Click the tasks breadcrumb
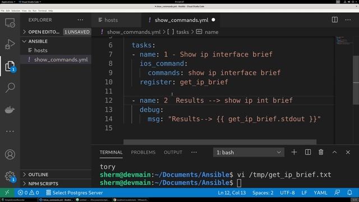Viewport: 359px width, 202px height. pos(182,32)
